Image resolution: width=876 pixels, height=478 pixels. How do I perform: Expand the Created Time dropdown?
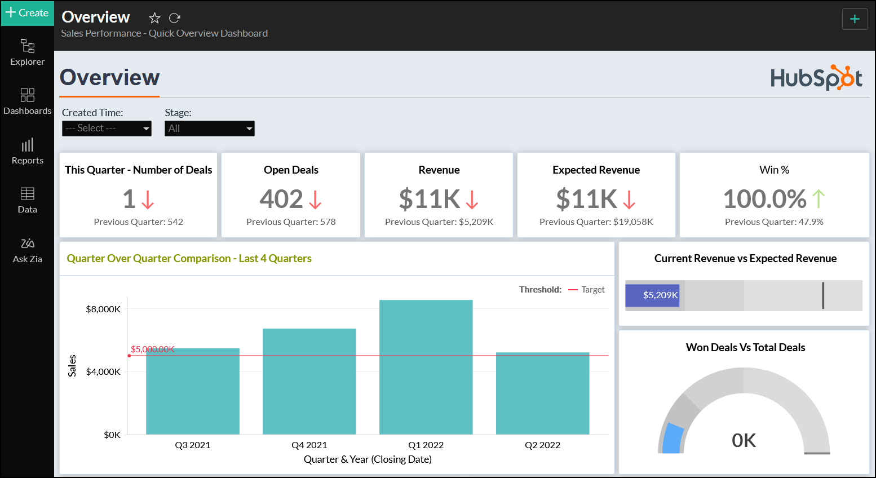[107, 129]
